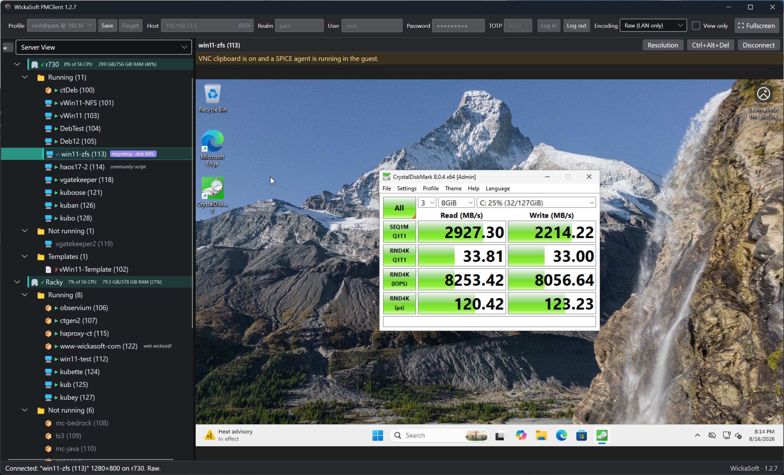Open the Profile dropdown root@pam
Viewport: 784px width, 475px height.
tap(61, 25)
